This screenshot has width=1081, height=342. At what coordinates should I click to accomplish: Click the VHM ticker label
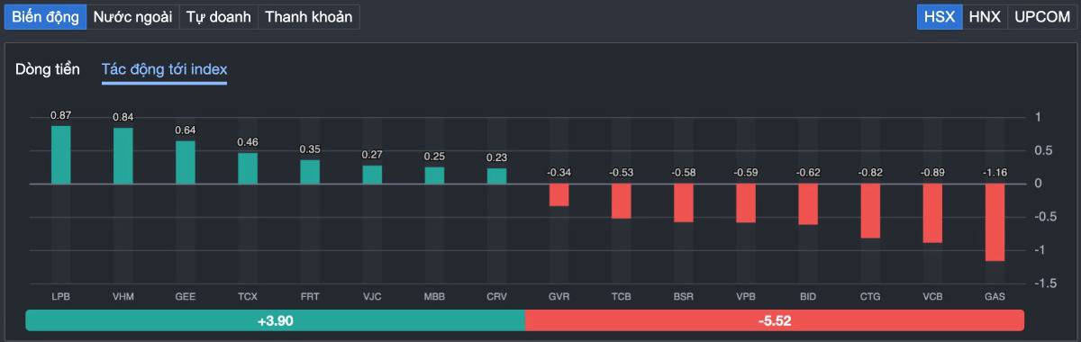click(123, 296)
